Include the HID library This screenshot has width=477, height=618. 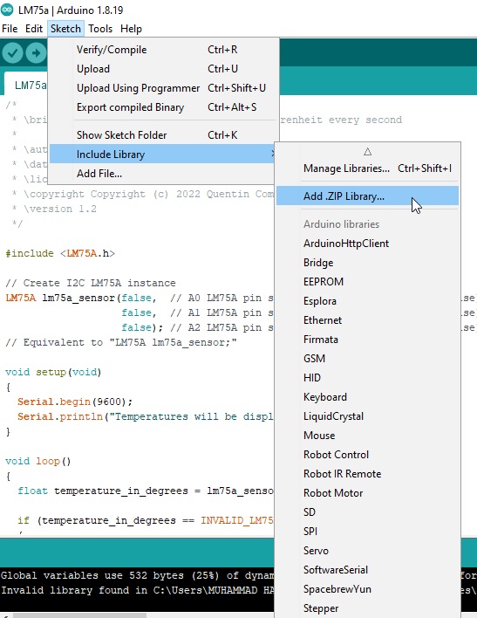[x=367, y=378]
